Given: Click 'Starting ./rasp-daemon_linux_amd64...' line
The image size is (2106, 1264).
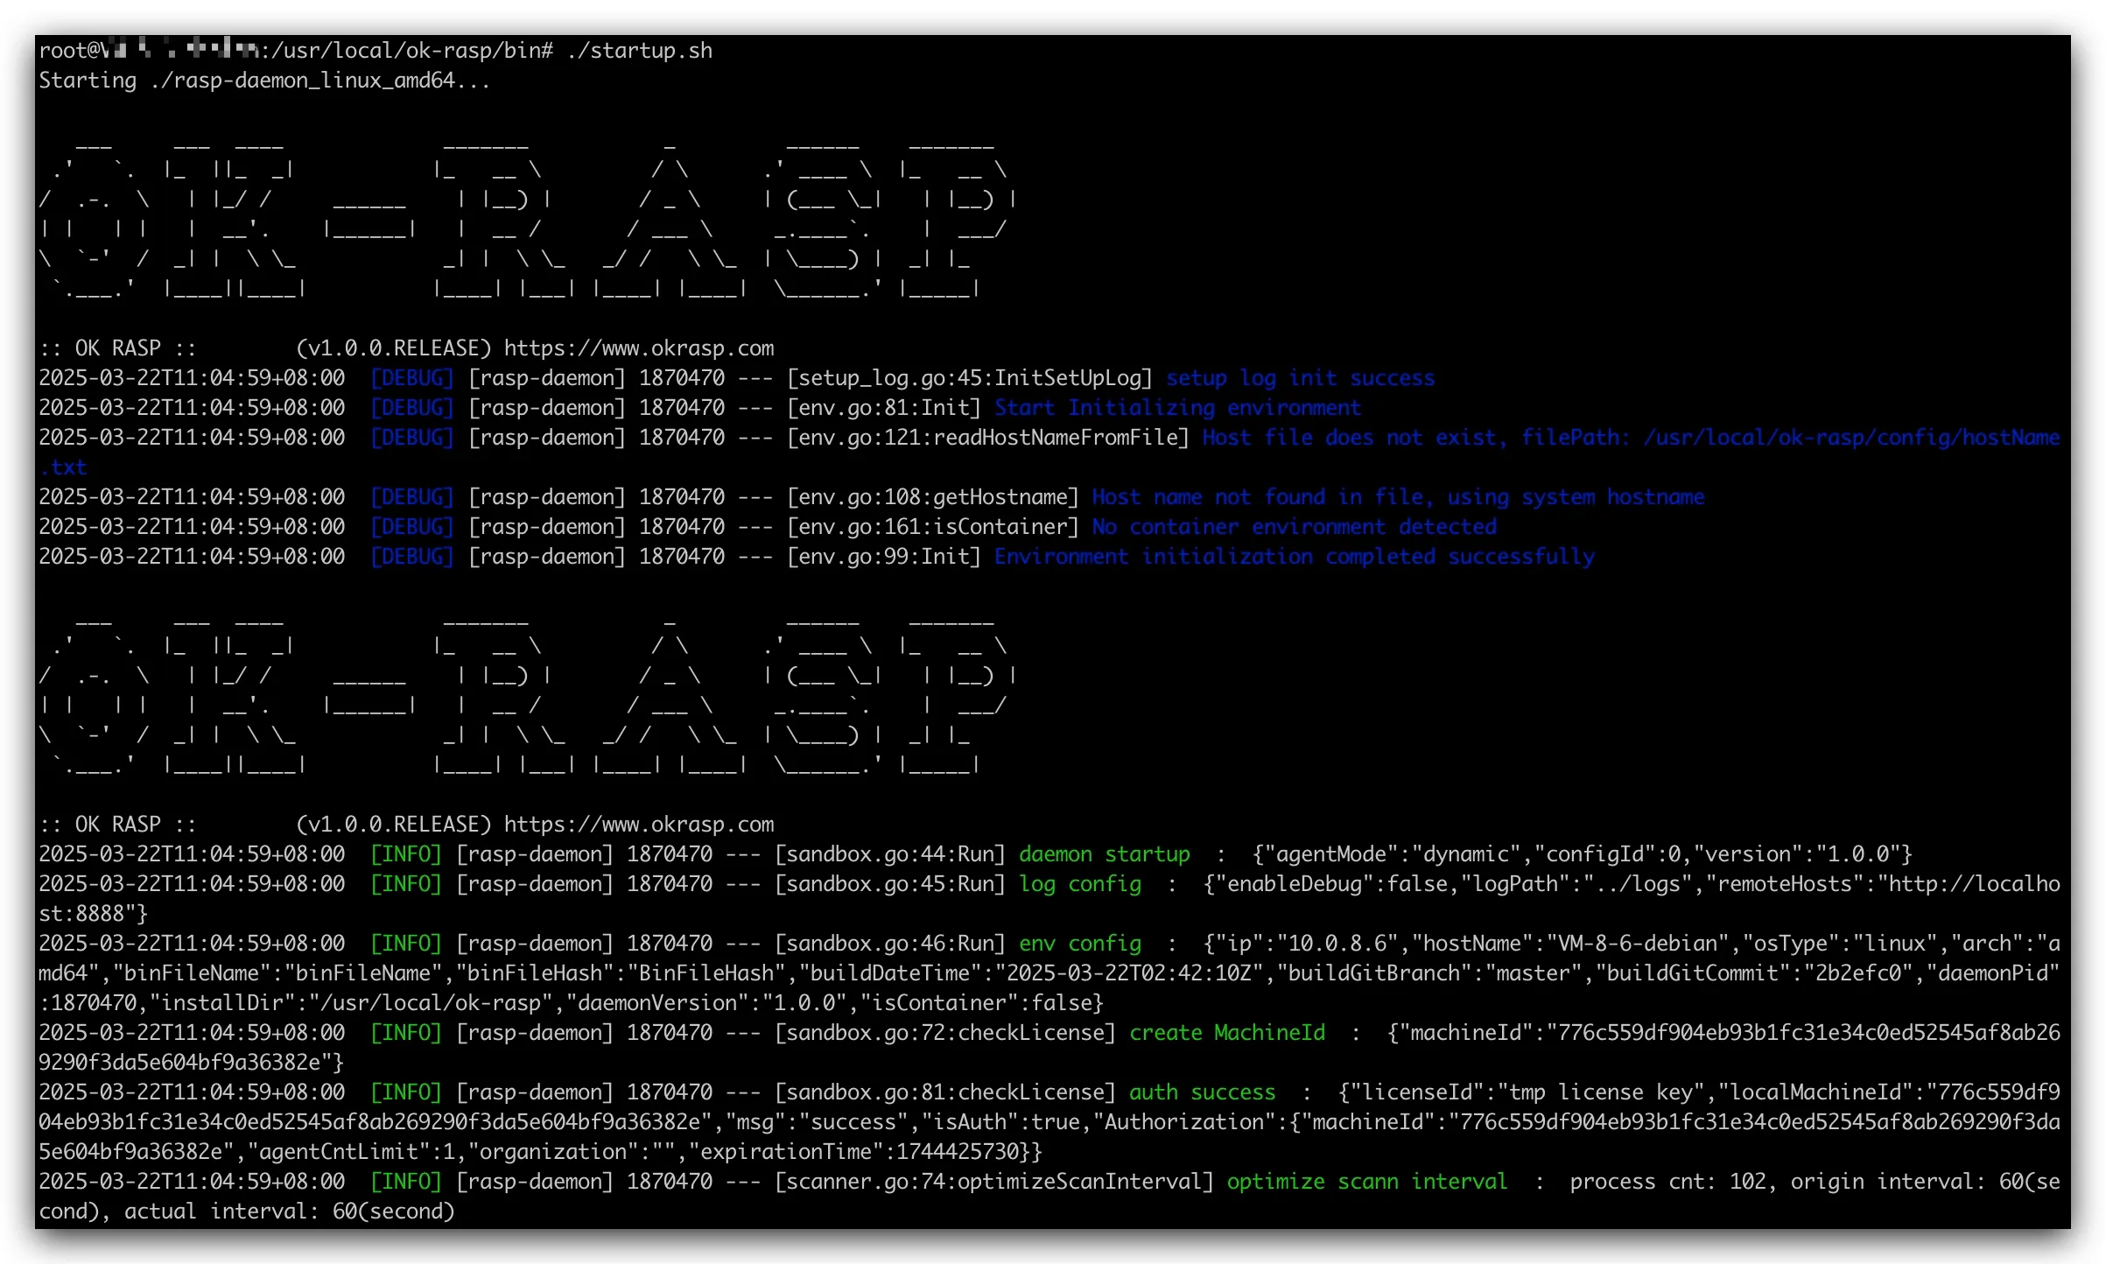Looking at the screenshot, I should 264,81.
